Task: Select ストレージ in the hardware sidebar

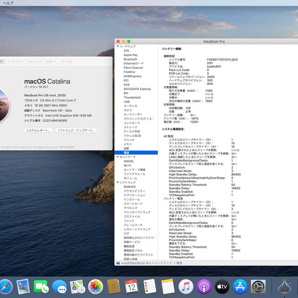Action: 130,127
